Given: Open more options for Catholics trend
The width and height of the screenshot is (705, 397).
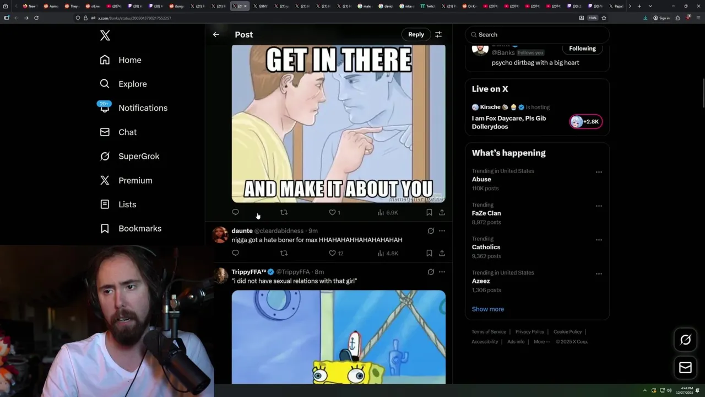Looking at the screenshot, I should pyautogui.click(x=599, y=240).
